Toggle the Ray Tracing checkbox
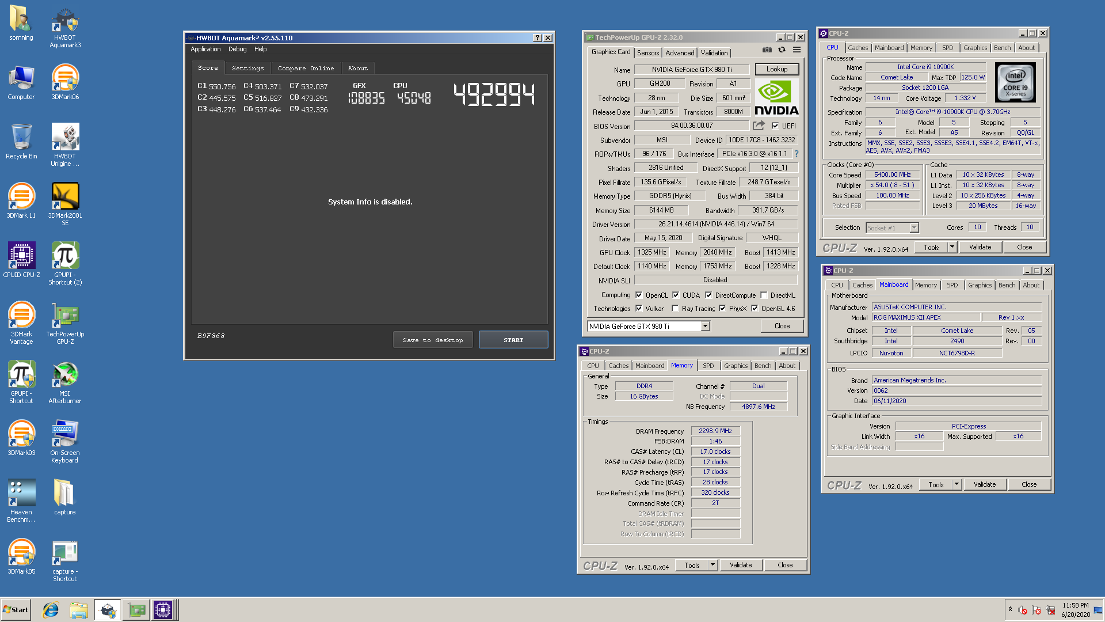 pyautogui.click(x=675, y=309)
